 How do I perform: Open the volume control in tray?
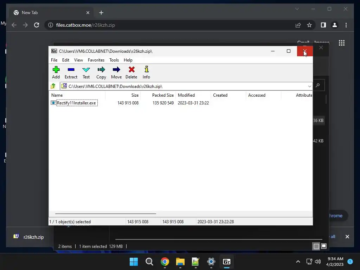(318, 262)
